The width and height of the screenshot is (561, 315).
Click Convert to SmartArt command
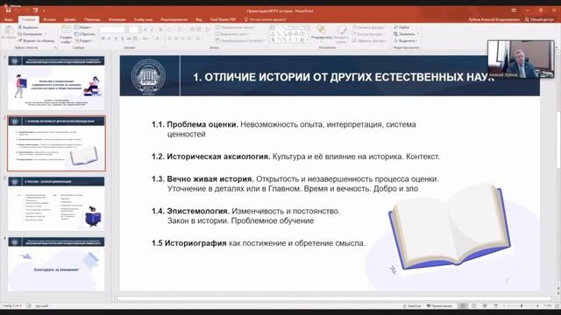pyautogui.click(x=239, y=41)
